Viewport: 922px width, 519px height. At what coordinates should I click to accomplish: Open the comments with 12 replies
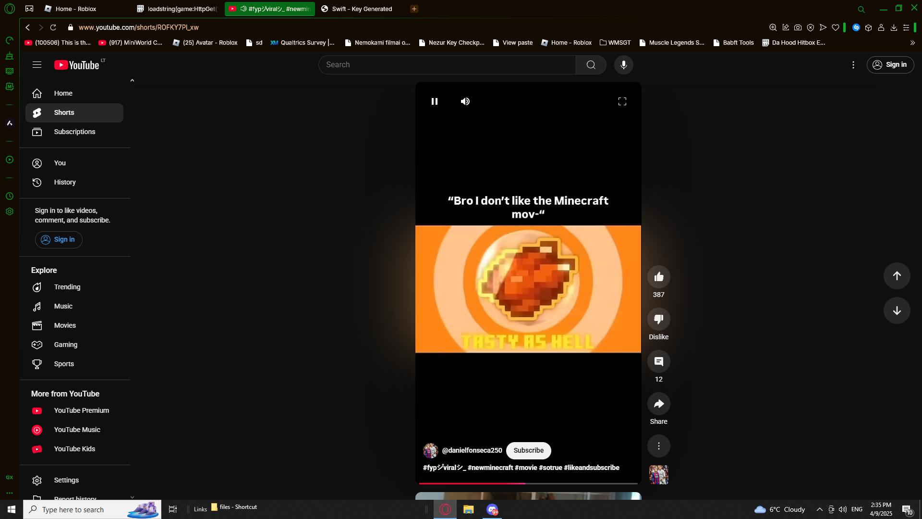pos(659,361)
